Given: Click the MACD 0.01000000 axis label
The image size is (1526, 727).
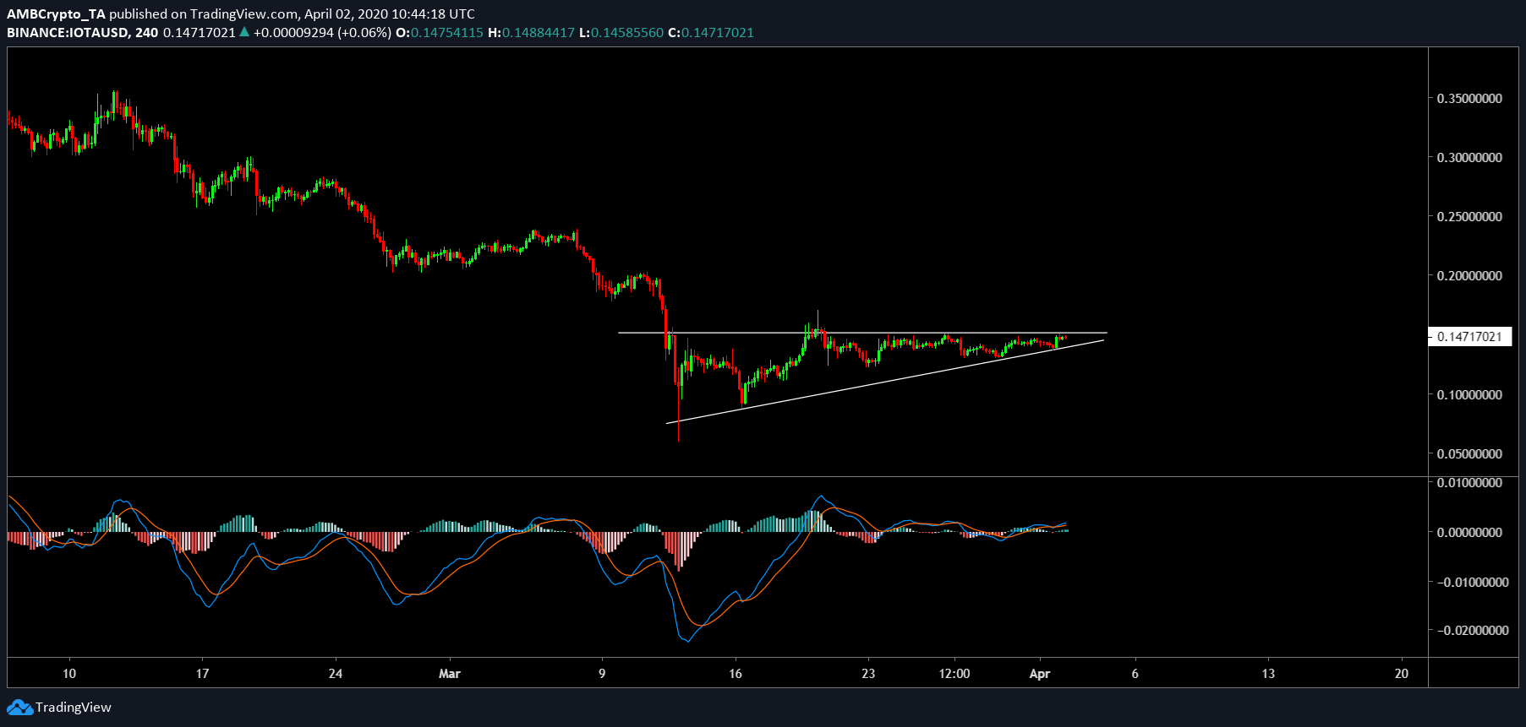Looking at the screenshot, I should (x=1469, y=482).
